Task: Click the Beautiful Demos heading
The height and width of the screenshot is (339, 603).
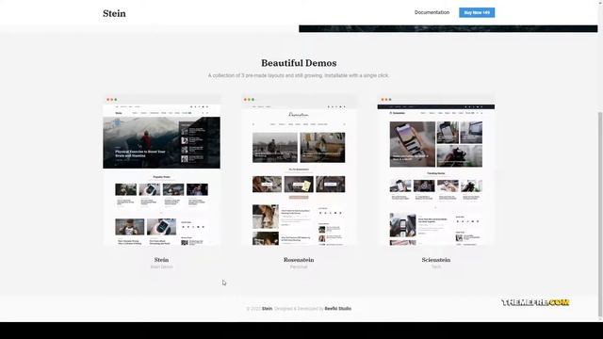Action: (x=299, y=63)
